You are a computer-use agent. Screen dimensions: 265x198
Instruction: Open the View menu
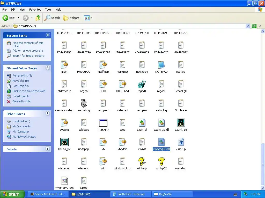tap(22, 10)
